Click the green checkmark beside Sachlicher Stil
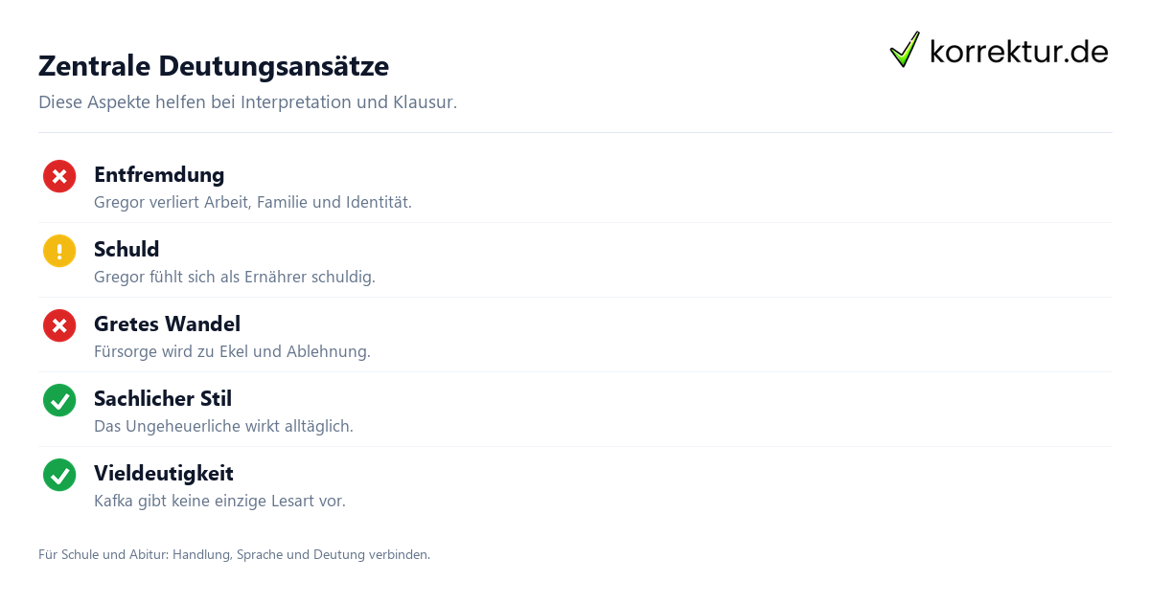The image size is (1150, 603). pos(59,400)
